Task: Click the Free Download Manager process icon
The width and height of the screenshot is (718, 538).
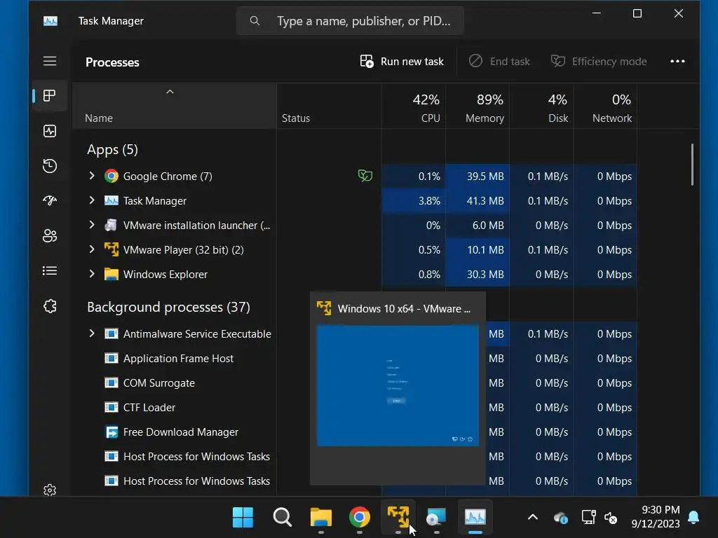Action: point(111,432)
